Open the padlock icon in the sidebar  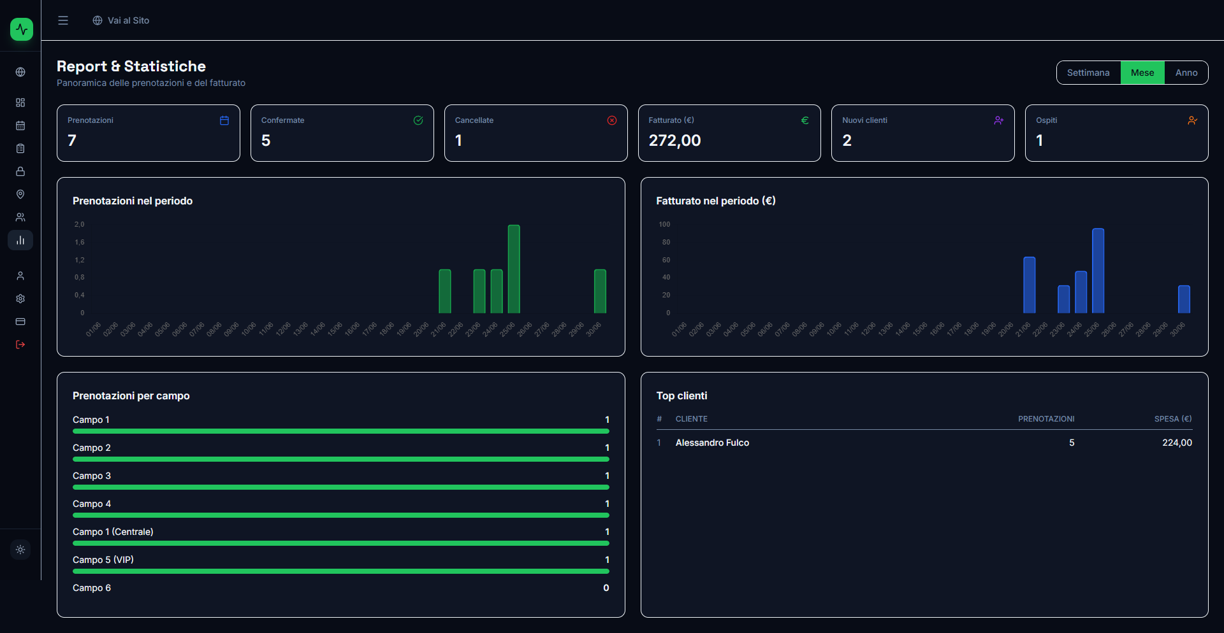point(20,171)
